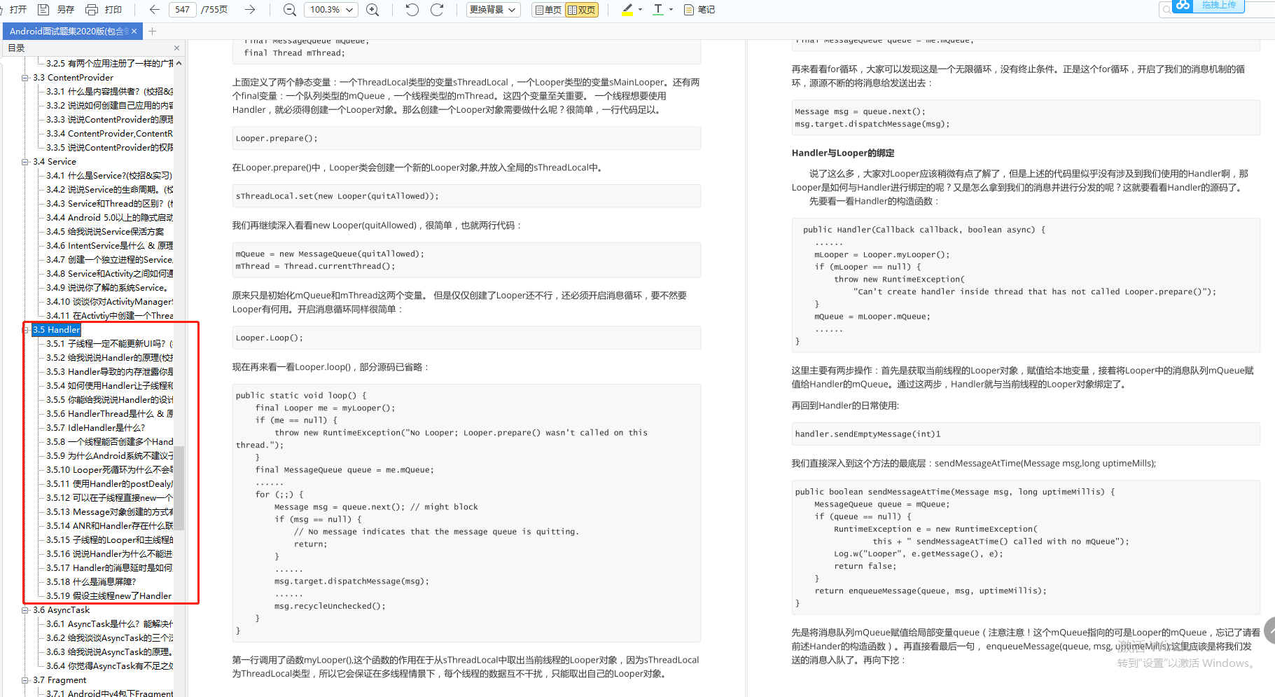This screenshot has height=697, width=1275.
Task: Open the underline tool dropdown arrow
Action: click(x=671, y=10)
